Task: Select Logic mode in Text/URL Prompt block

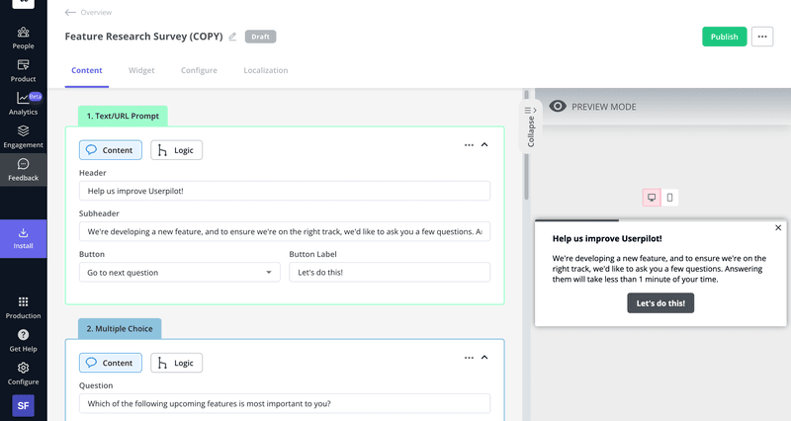Action: tap(177, 150)
